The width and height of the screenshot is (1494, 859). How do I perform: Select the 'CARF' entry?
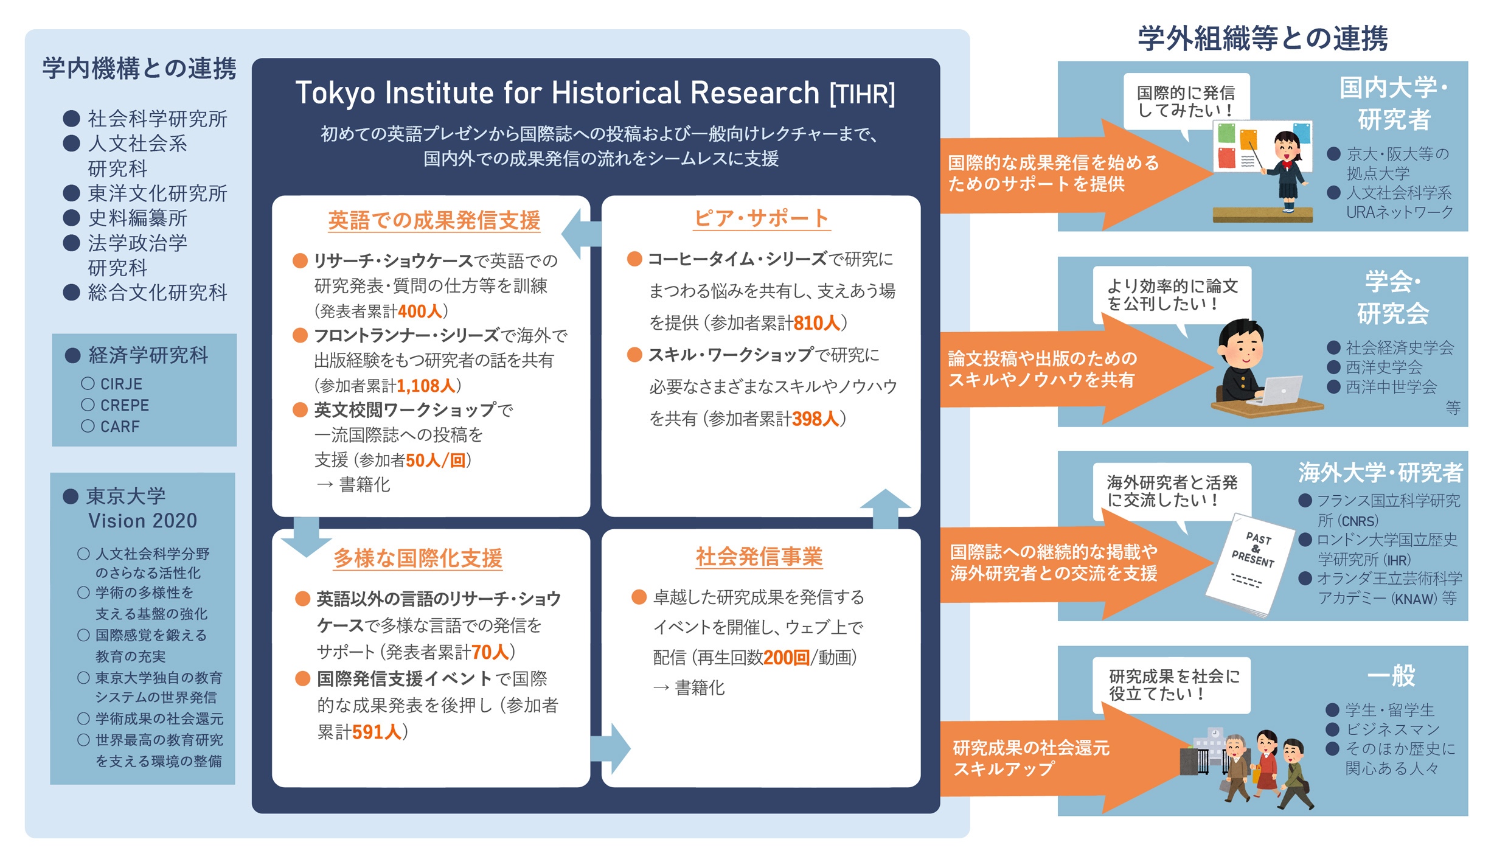(111, 426)
